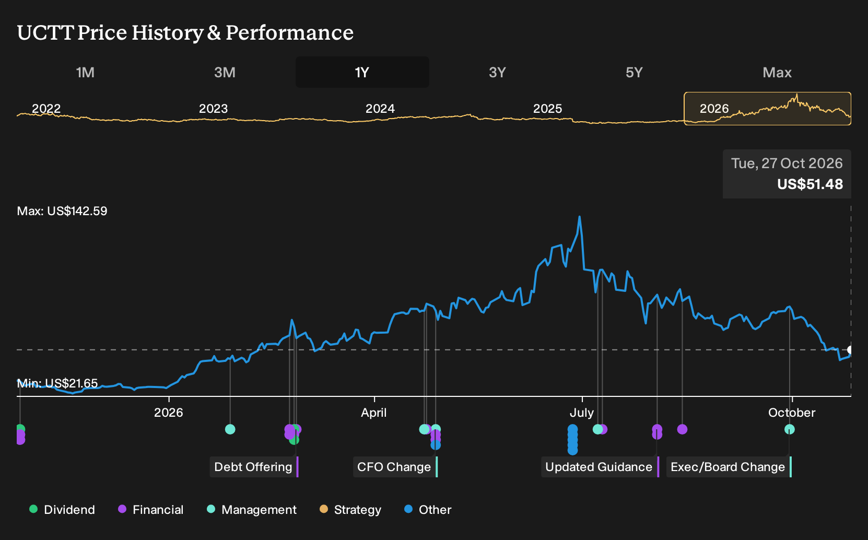Toggle the Other legend filter

point(428,510)
